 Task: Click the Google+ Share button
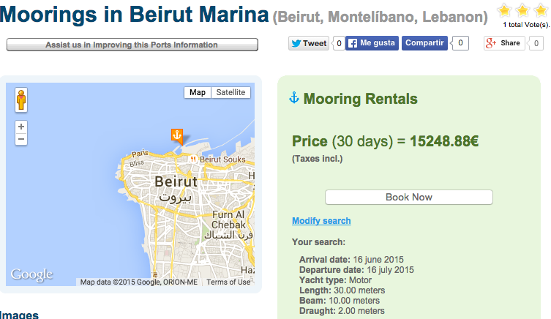(x=504, y=43)
